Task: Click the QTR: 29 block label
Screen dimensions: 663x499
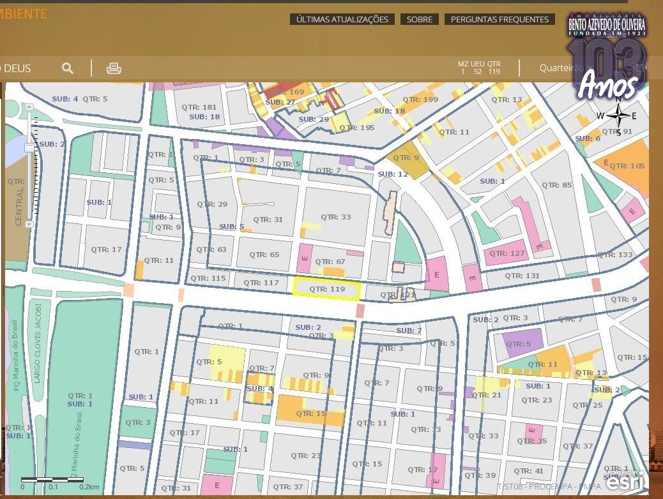Action: coord(212,204)
